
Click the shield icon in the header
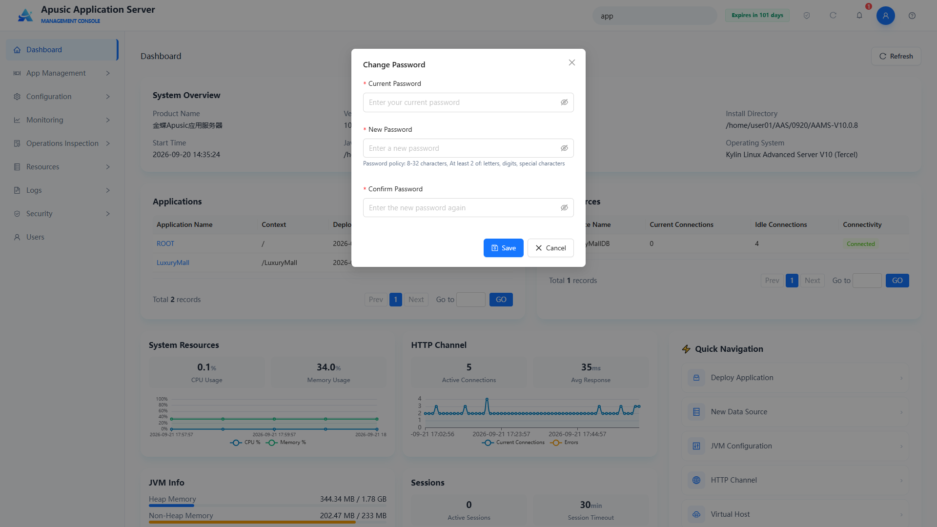807,16
